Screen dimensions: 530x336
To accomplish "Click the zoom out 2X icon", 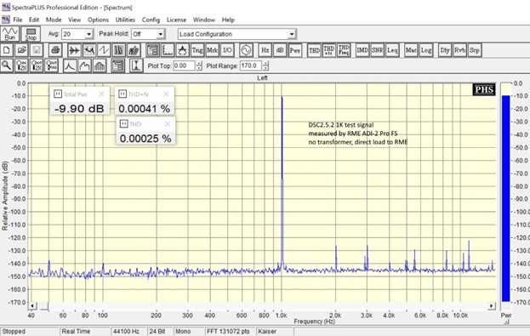I will [x=37, y=65].
